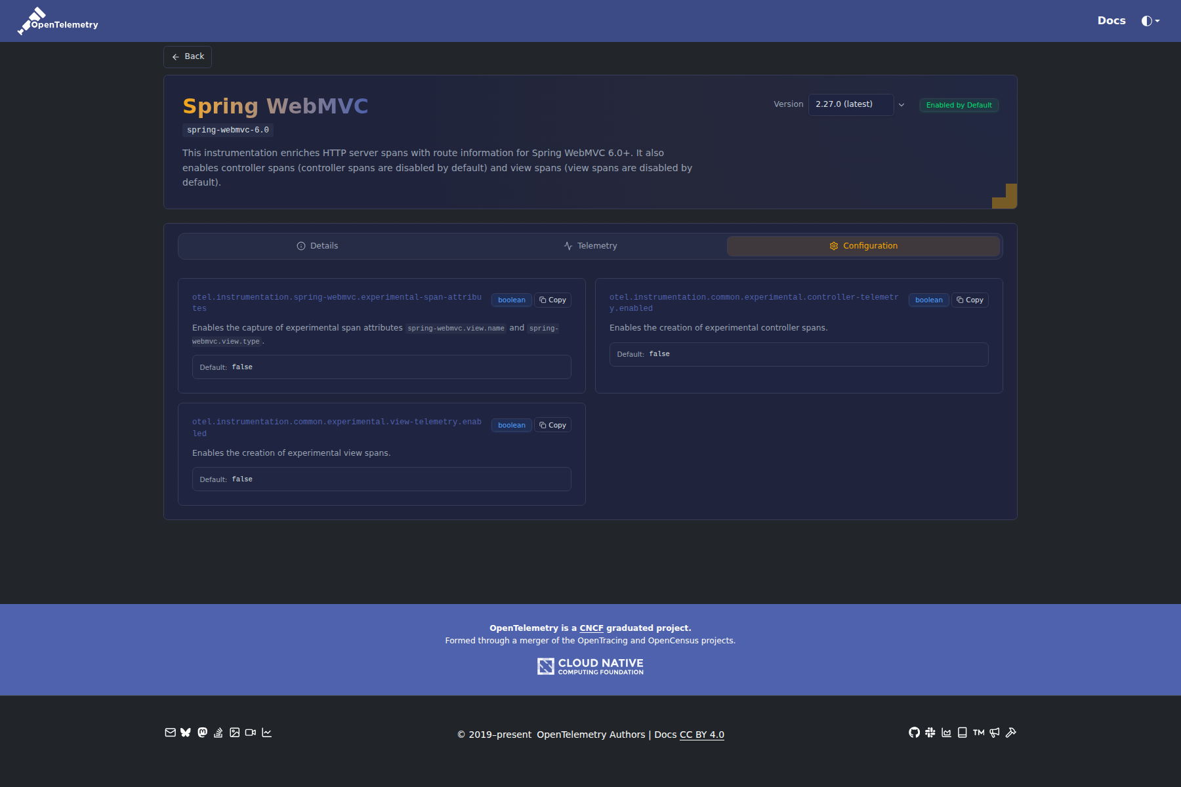
Task: Open the Mastodon icon link
Action: tap(202, 733)
